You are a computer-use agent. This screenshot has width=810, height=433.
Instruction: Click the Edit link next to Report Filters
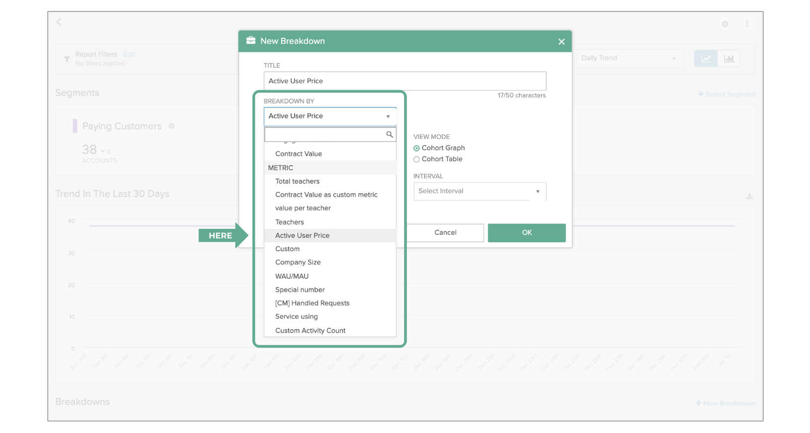(x=129, y=54)
